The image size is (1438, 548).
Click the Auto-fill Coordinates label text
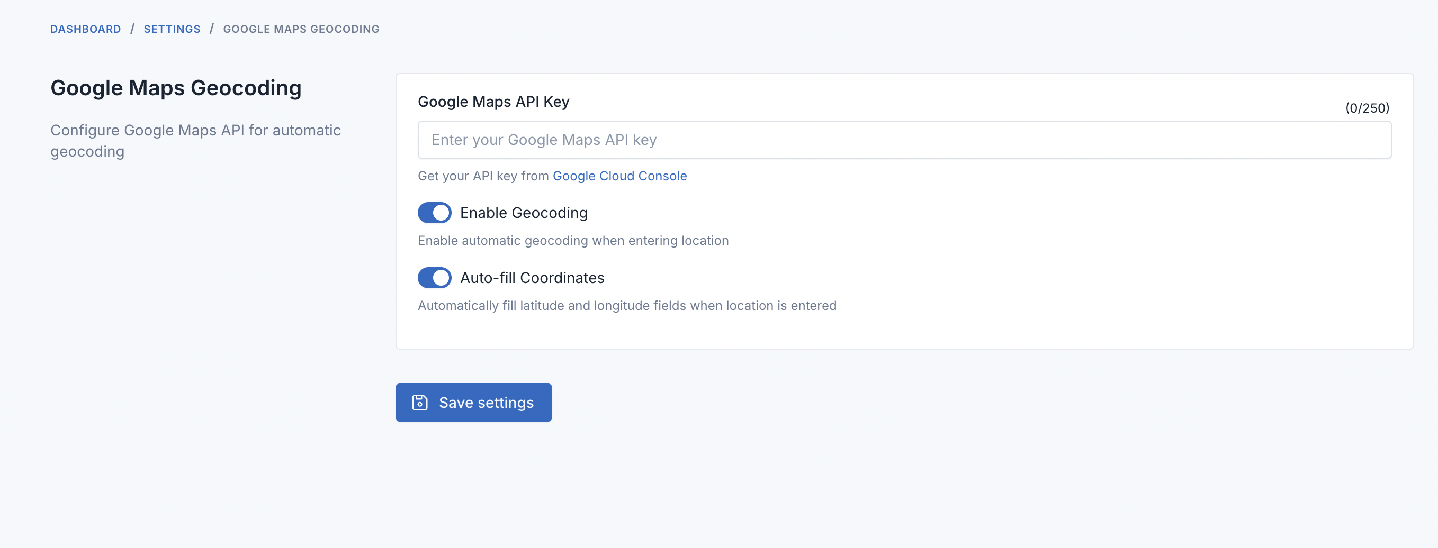[532, 278]
